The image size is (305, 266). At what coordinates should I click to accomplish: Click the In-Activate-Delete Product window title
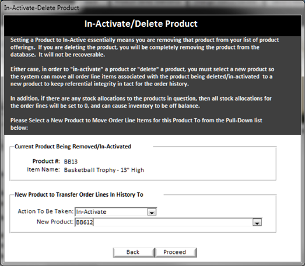(41, 8)
